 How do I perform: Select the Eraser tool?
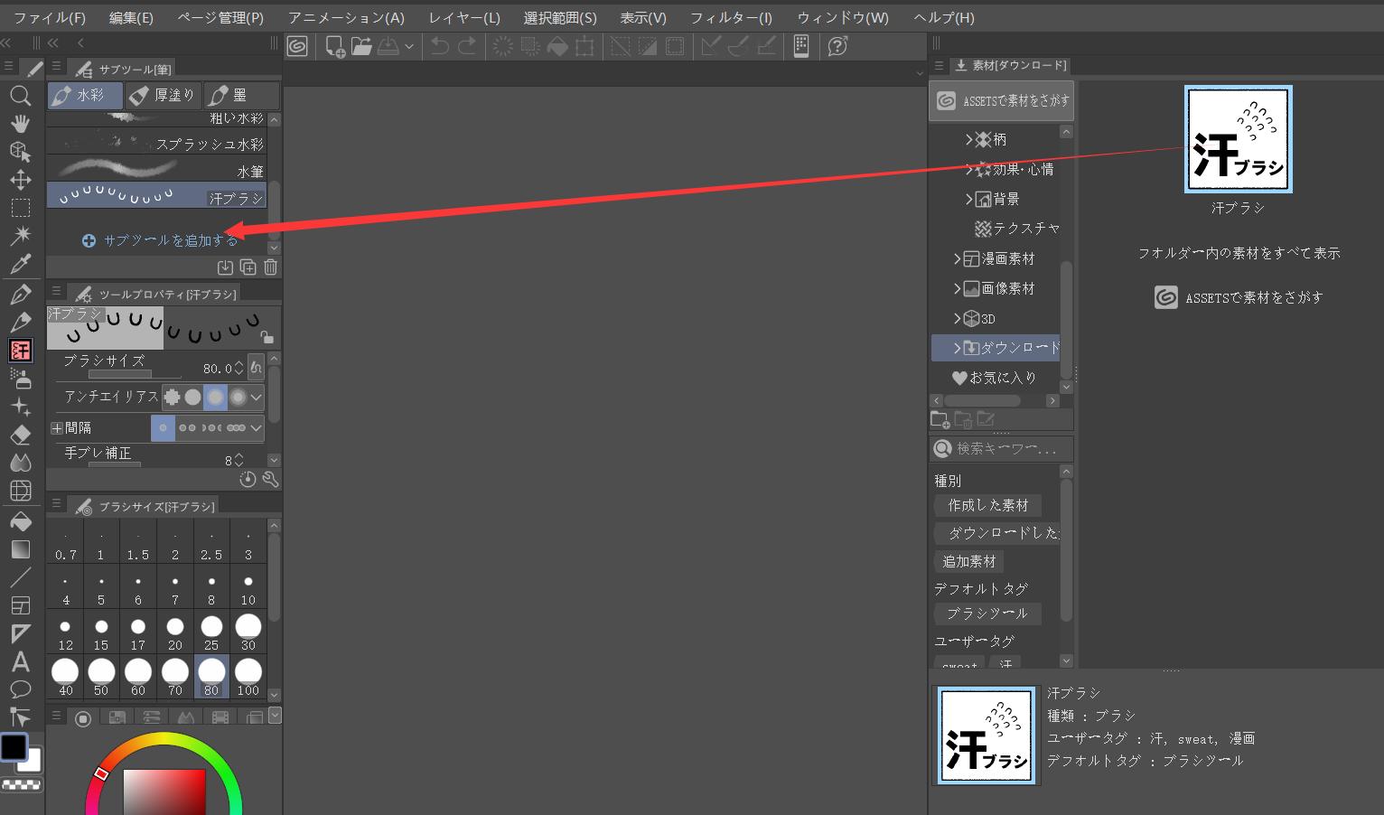(x=20, y=435)
